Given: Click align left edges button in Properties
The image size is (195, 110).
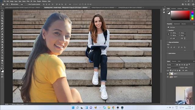Looking at the screenshot, I should click(168, 47).
